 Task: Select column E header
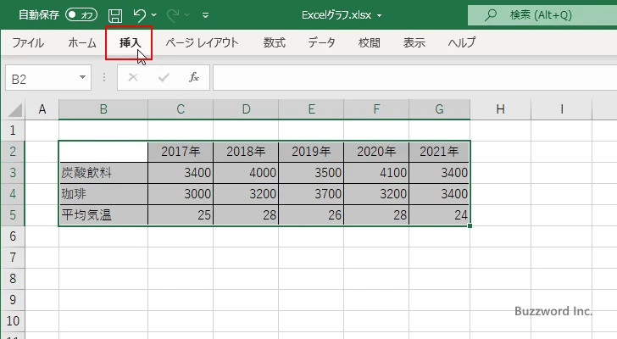311,109
